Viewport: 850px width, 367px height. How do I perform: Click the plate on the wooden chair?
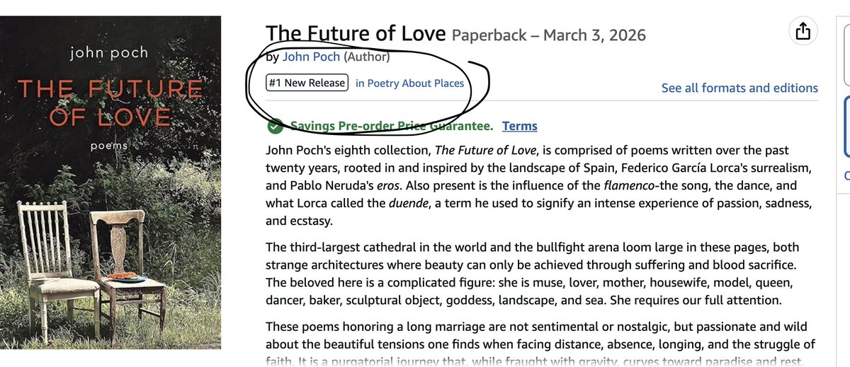point(126,276)
